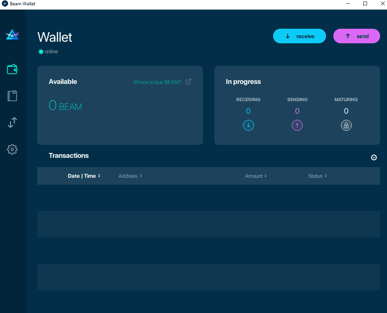
Task: Sort transactions by Address column
Action: (130, 176)
